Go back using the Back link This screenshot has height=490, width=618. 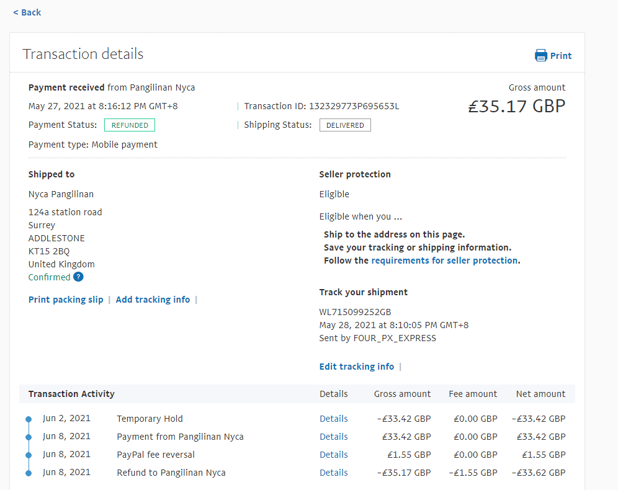(27, 12)
